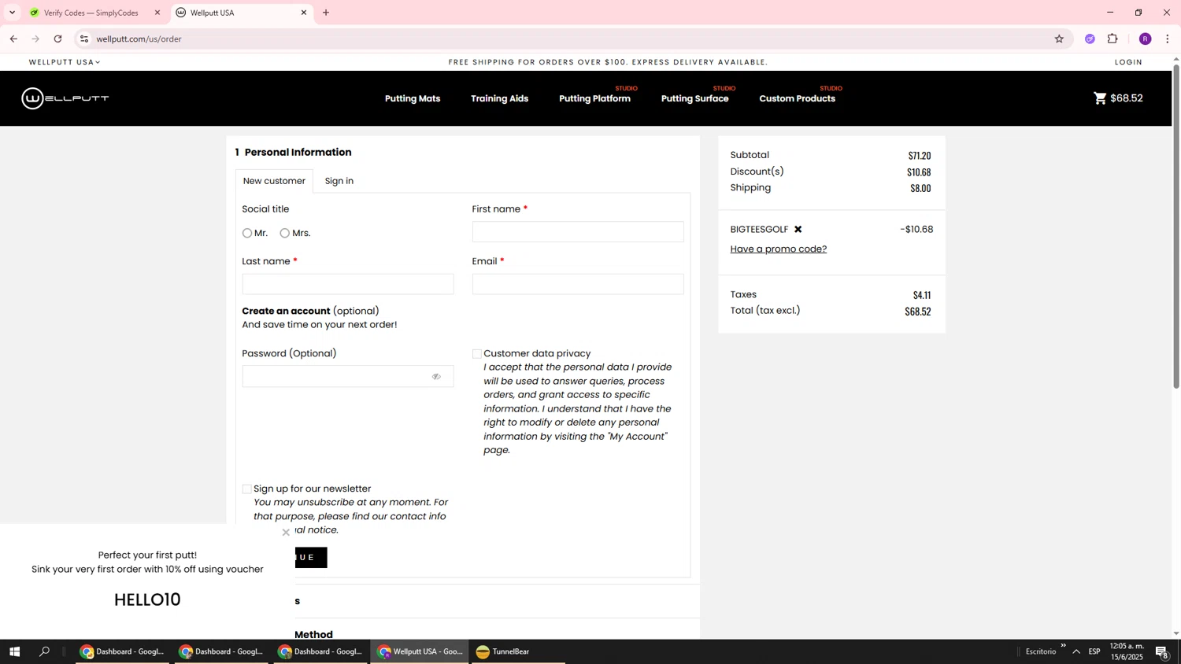
Task: Open Putting Platform menu
Action: click(x=594, y=99)
